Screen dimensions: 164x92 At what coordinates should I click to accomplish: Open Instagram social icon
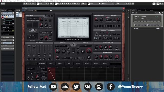[99, 87]
